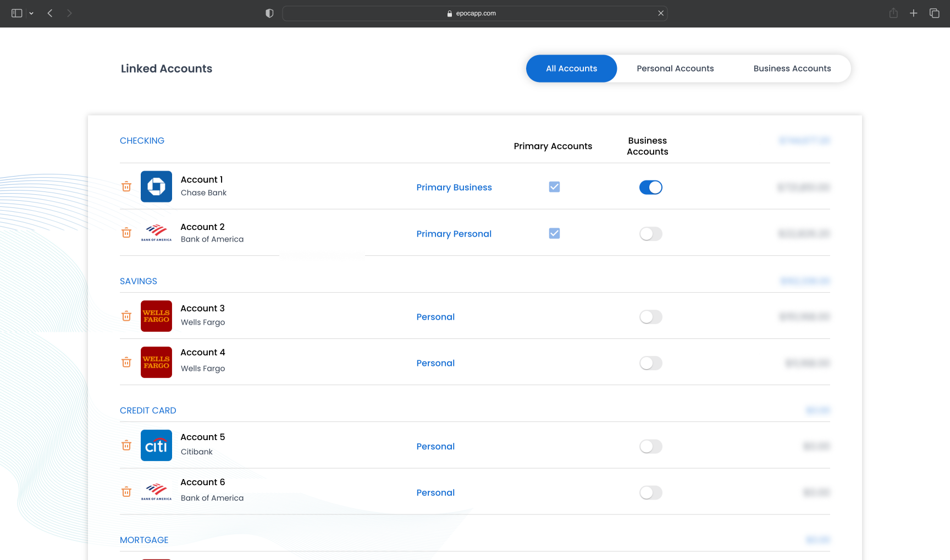The height and width of the screenshot is (560, 950).
Task: Switch to Business Accounts tab
Action: click(x=792, y=68)
